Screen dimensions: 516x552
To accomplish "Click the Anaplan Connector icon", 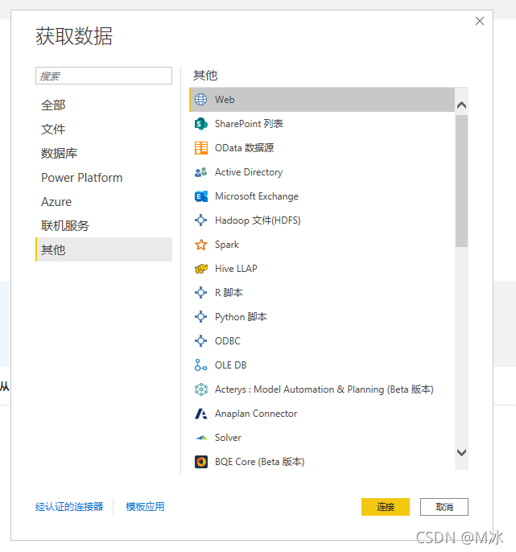I will [x=201, y=414].
